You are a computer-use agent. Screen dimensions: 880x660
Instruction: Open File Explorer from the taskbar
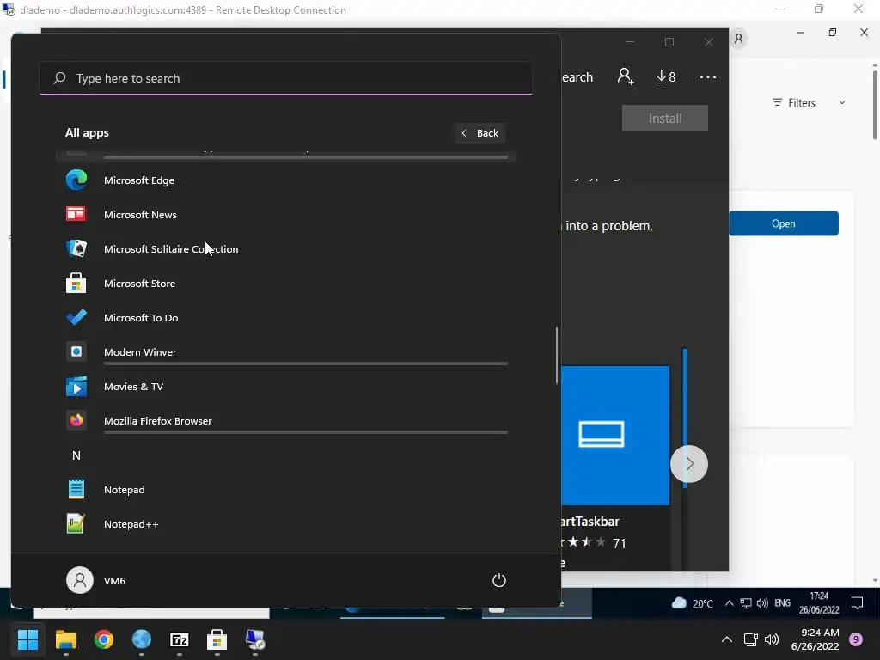pos(65,639)
